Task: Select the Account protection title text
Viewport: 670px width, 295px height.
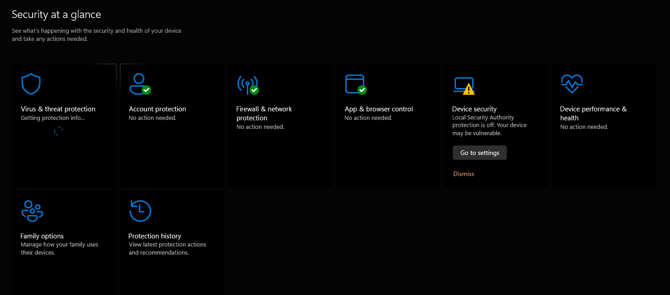Action: point(157,109)
